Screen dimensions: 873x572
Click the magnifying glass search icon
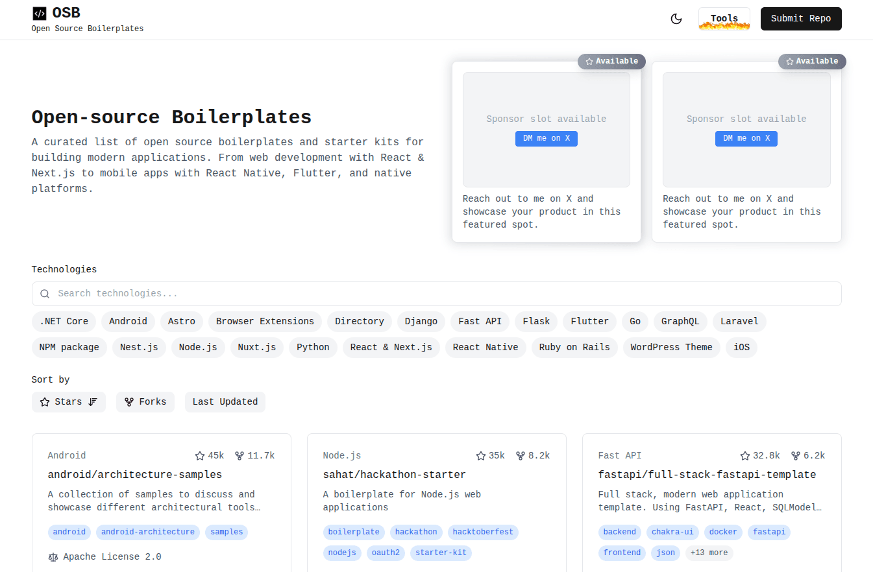[44, 293]
